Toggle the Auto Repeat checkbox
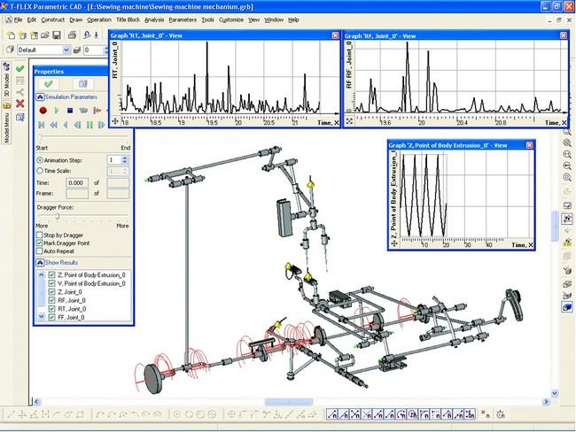The width and height of the screenshot is (576, 432). 39,251
